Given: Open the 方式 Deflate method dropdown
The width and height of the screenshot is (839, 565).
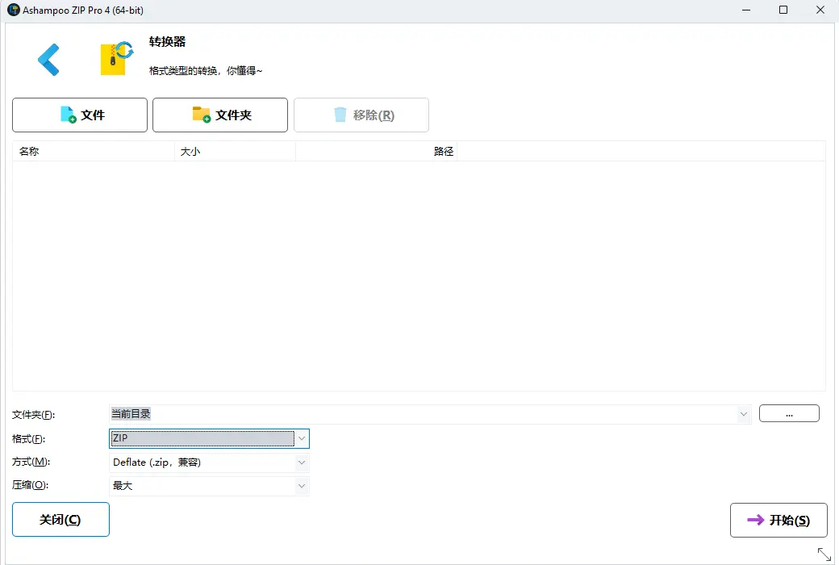Looking at the screenshot, I should tap(209, 462).
